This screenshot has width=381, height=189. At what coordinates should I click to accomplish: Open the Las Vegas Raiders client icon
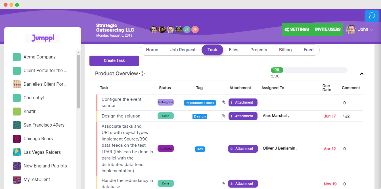click(x=16, y=152)
